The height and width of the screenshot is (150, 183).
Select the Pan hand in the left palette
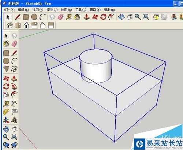(14, 129)
